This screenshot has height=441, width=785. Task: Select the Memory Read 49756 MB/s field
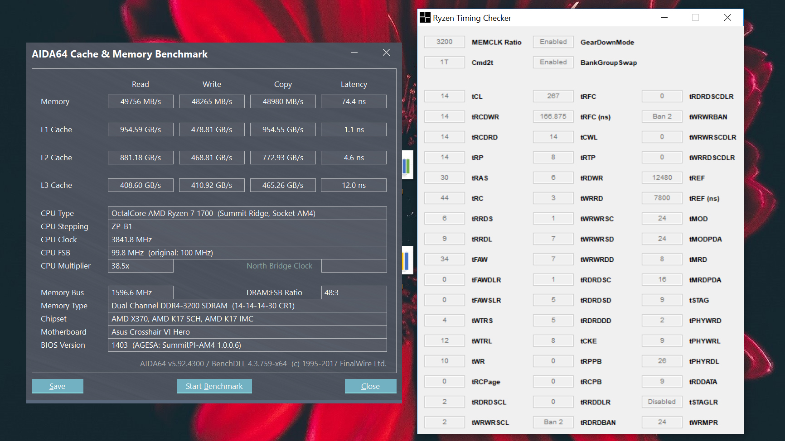coord(141,101)
